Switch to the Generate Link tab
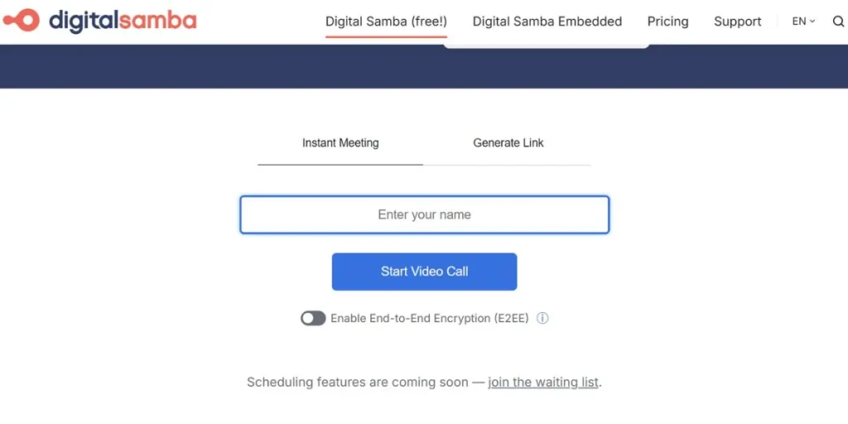848x424 pixels. pos(508,143)
